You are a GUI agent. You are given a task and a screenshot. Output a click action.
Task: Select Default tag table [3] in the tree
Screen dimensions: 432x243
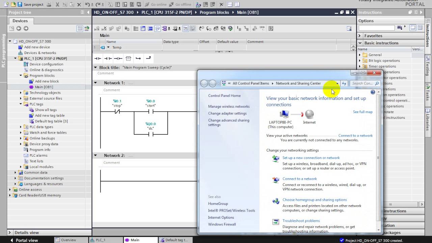click(x=51, y=121)
